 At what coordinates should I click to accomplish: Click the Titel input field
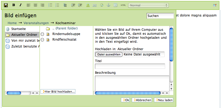[130, 66]
